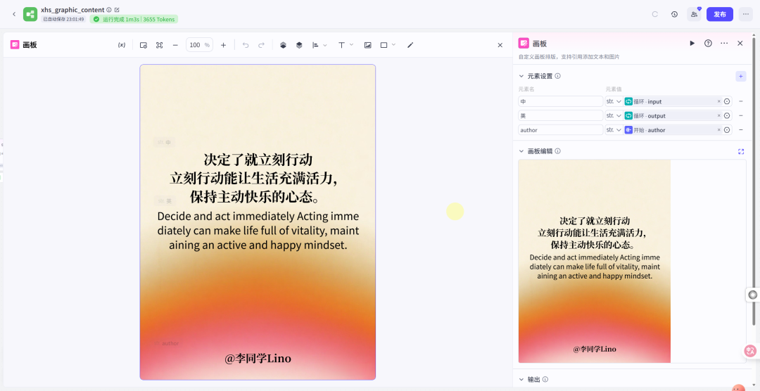
Task: Open the run status 运行完成 badge
Action: (134, 20)
